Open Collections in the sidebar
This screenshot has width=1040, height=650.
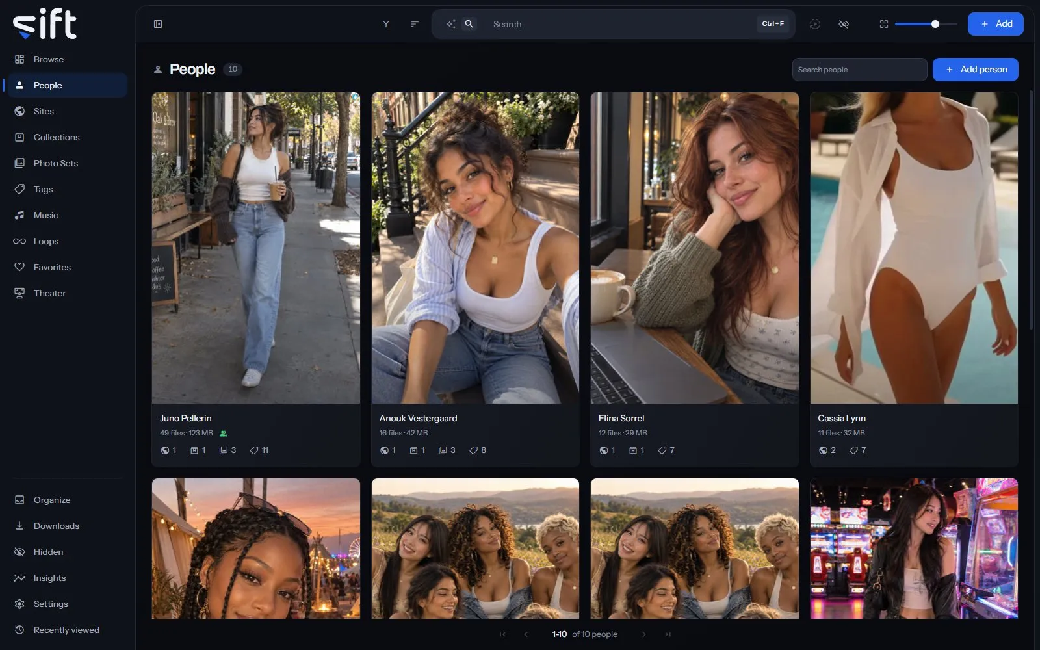[68, 137]
